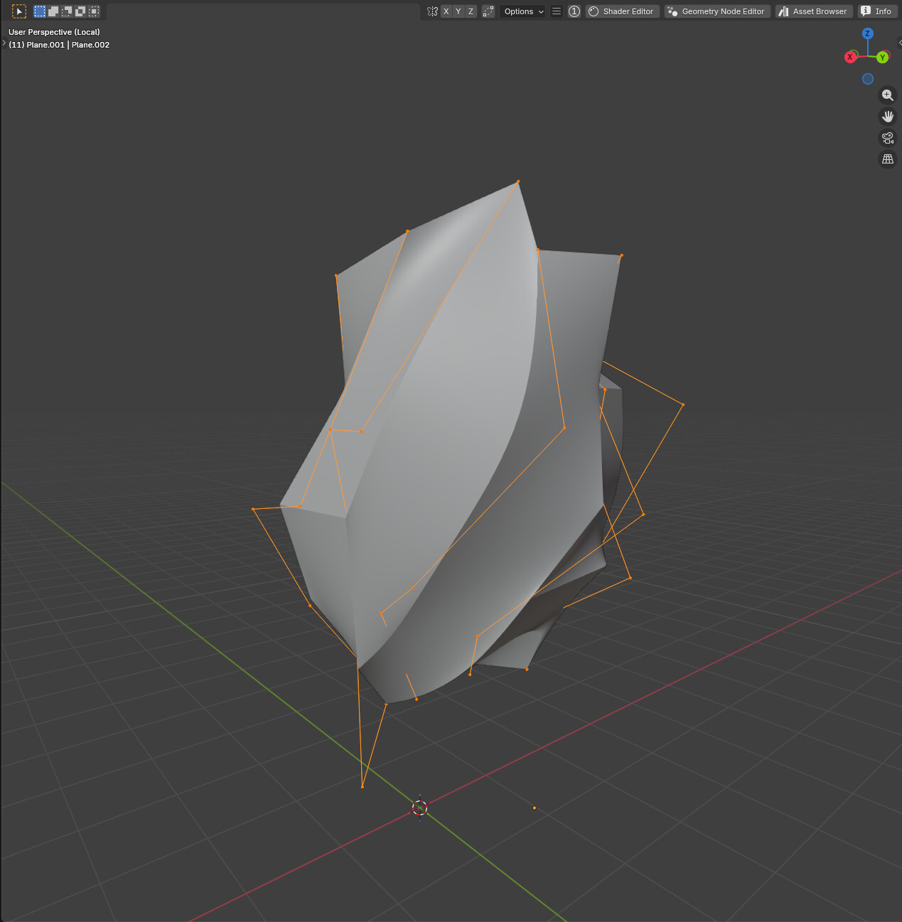902x922 pixels.
Task: Choose the Extend selection mode
Action: (x=53, y=11)
